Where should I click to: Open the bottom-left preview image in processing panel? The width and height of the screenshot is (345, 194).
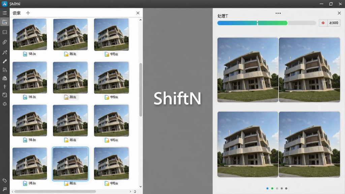(248, 144)
